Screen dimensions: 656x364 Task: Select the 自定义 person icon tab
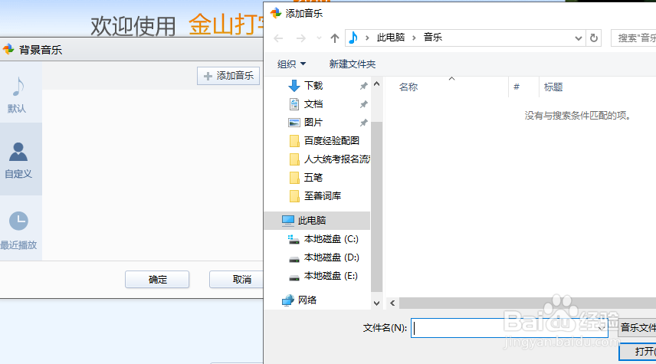click(18, 159)
